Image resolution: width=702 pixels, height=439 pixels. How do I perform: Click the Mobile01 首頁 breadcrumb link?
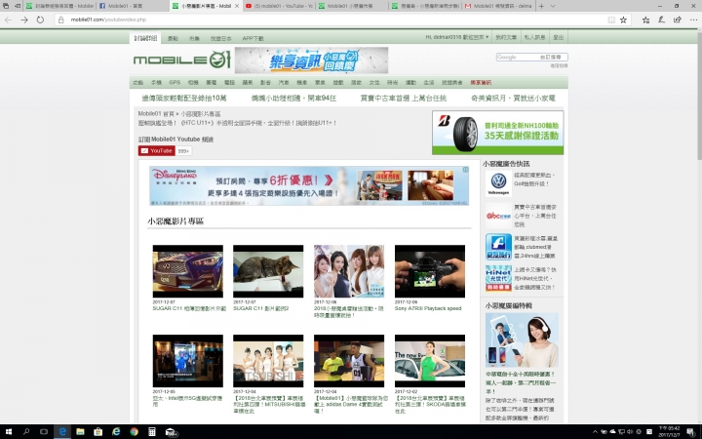point(156,114)
